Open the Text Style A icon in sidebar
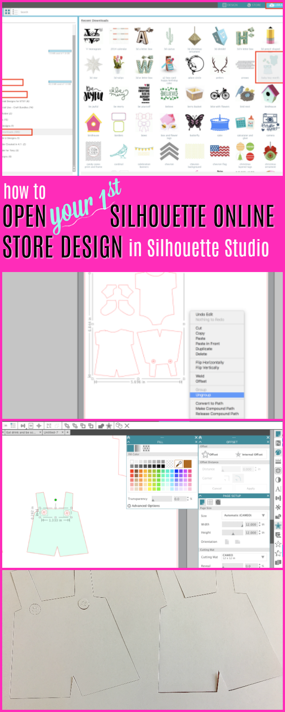The height and width of the screenshot is (712, 285). pos(278,489)
